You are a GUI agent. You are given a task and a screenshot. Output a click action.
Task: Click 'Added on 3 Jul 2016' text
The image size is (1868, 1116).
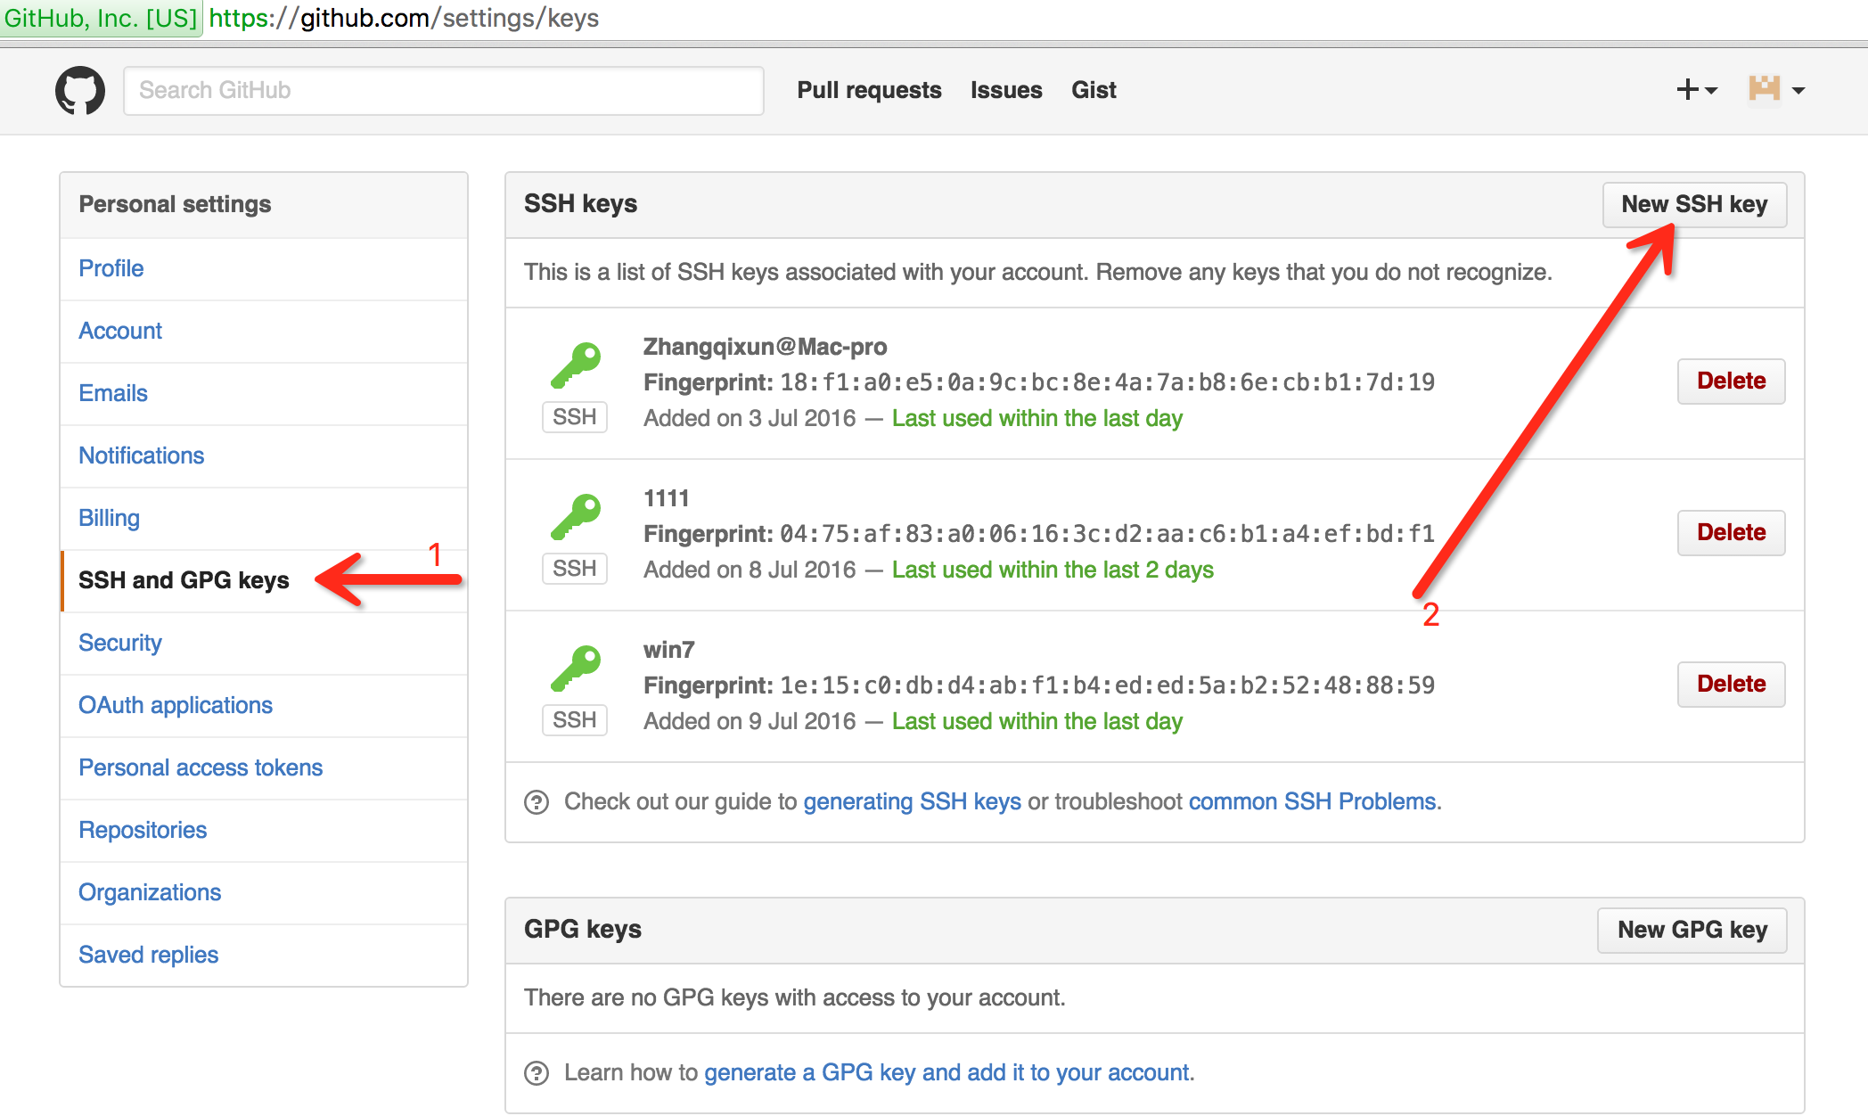(x=750, y=418)
